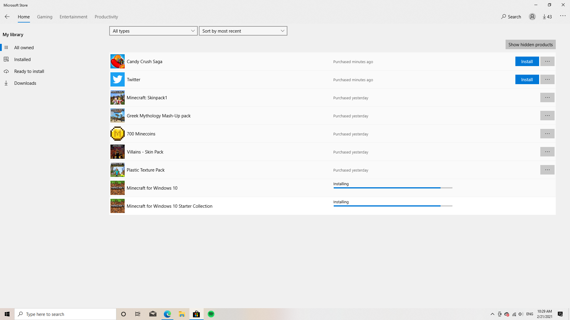Screen dimensions: 570x320
Task: Click Show hidden products button
Action: tap(531, 45)
